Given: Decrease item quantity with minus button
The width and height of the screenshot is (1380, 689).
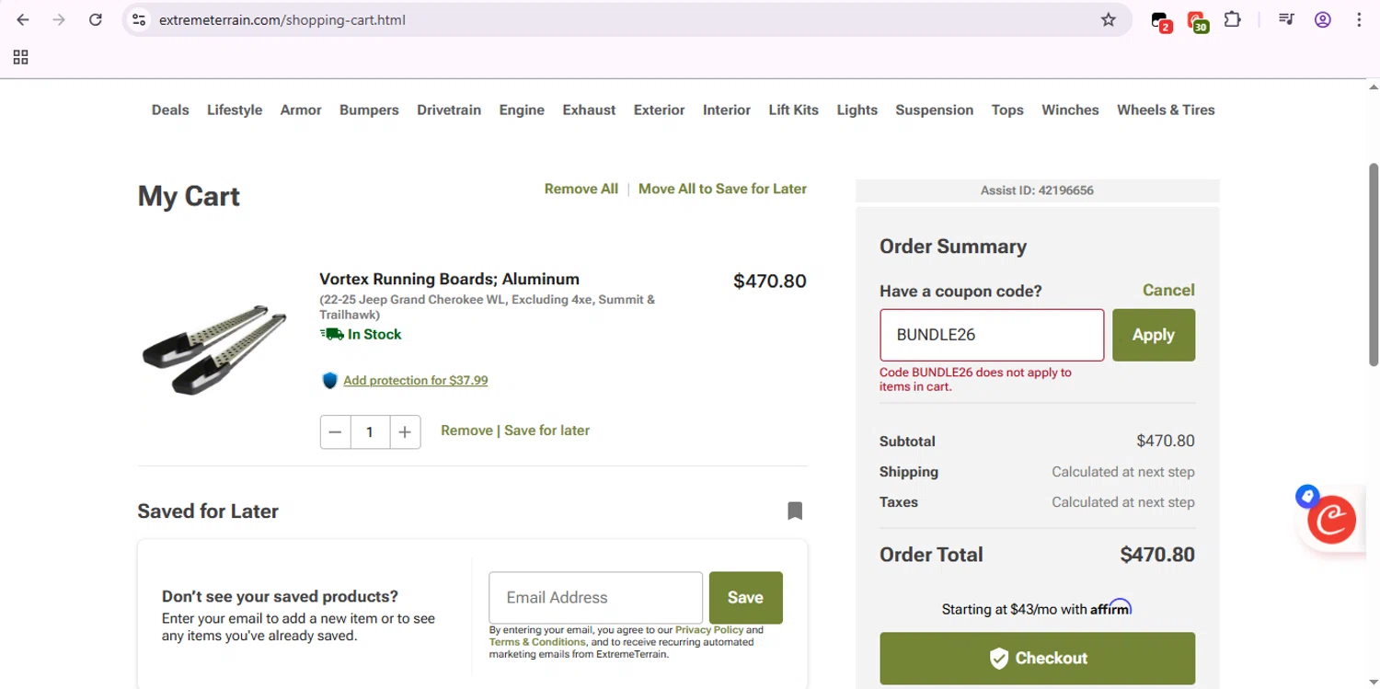Looking at the screenshot, I should (x=335, y=431).
